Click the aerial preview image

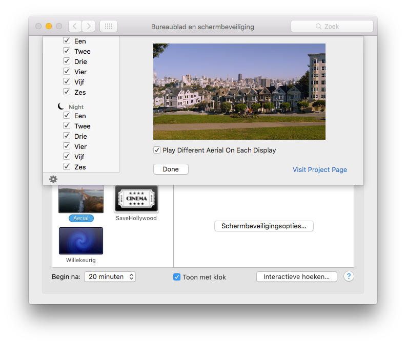coord(239,92)
